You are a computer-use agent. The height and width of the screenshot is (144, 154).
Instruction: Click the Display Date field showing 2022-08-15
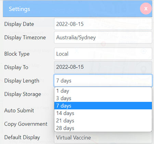click(x=103, y=24)
